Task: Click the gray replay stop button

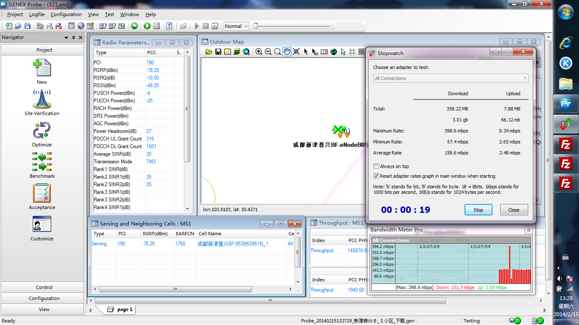Action: click(x=206, y=26)
